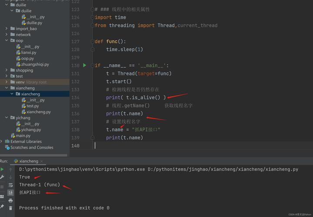Click folder icon of network
313x217 pixels.
(x=13, y=34)
